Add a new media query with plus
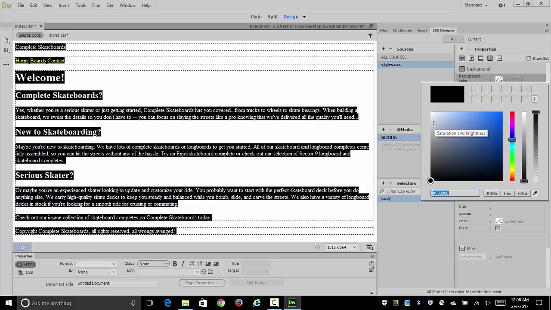 (383, 129)
